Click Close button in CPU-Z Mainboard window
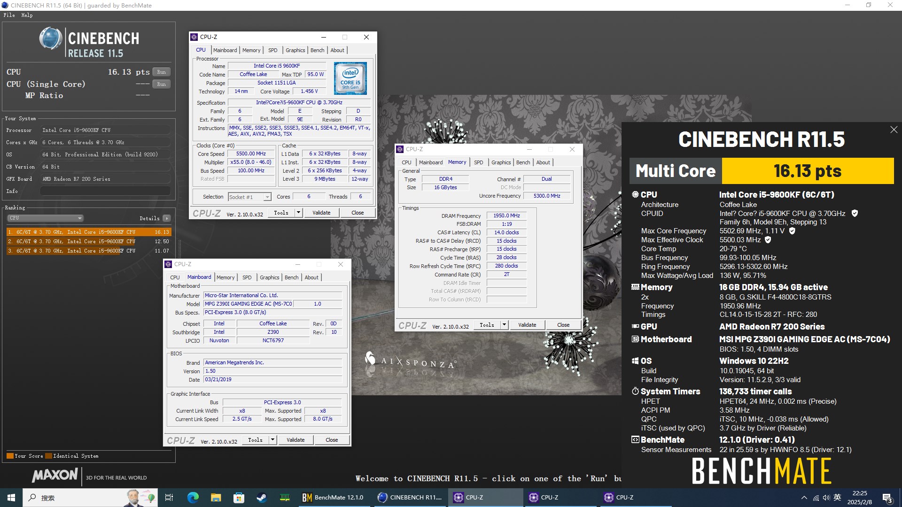 coord(332,440)
